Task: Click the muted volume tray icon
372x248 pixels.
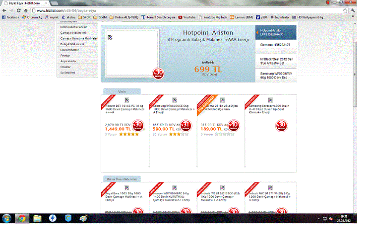Action: pos(331,219)
